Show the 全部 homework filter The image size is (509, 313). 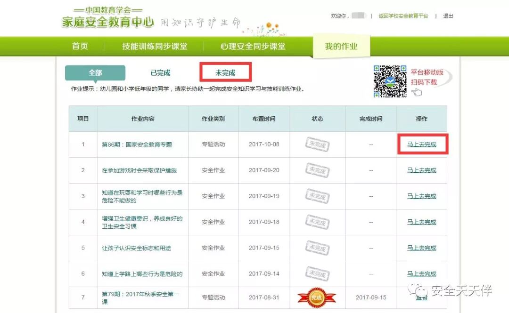(x=95, y=72)
